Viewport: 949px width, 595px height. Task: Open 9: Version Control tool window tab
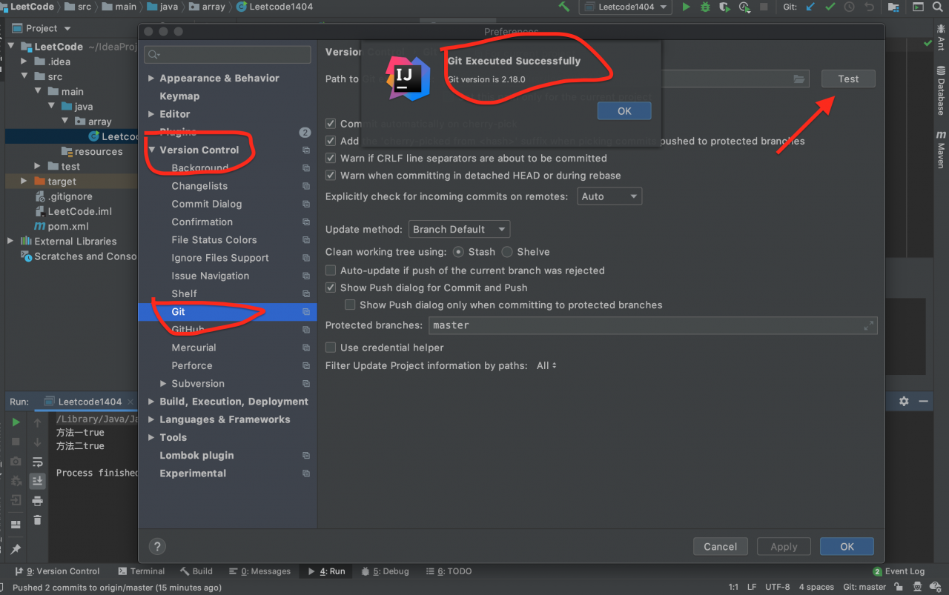point(57,571)
